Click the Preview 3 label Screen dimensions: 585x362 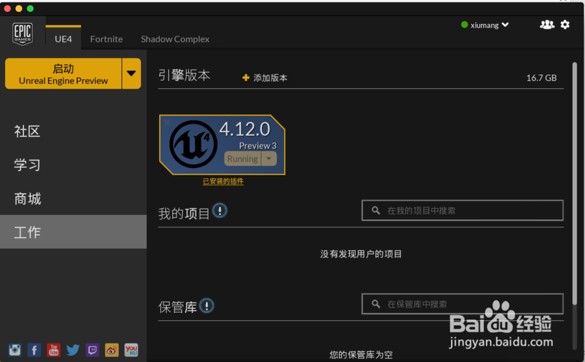(x=258, y=145)
